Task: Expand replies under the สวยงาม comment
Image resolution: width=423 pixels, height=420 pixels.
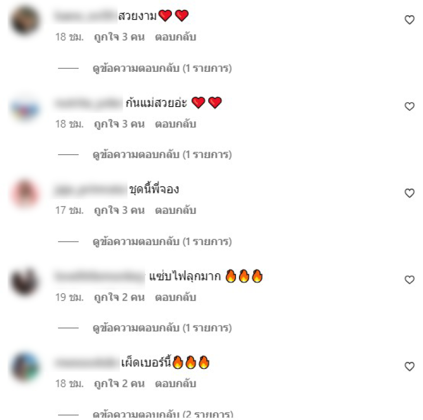Action: (162, 69)
